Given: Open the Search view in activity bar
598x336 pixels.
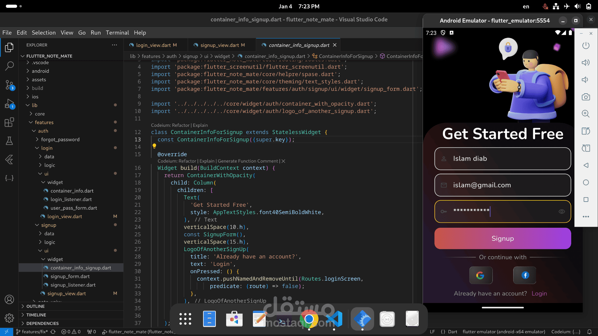Looking at the screenshot, I should click(x=9, y=66).
